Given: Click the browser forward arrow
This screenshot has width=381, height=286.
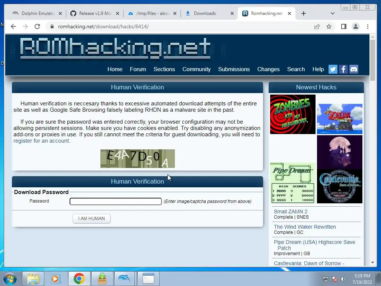Looking at the screenshot, I should [25, 26].
